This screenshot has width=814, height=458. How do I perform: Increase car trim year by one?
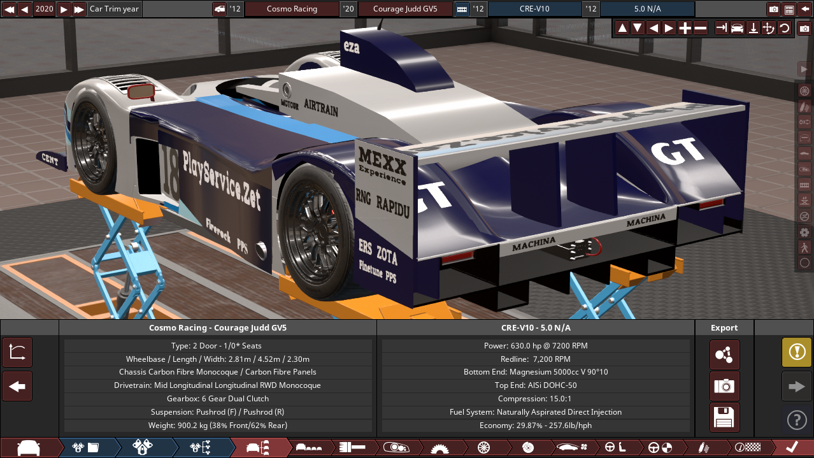[x=64, y=9]
